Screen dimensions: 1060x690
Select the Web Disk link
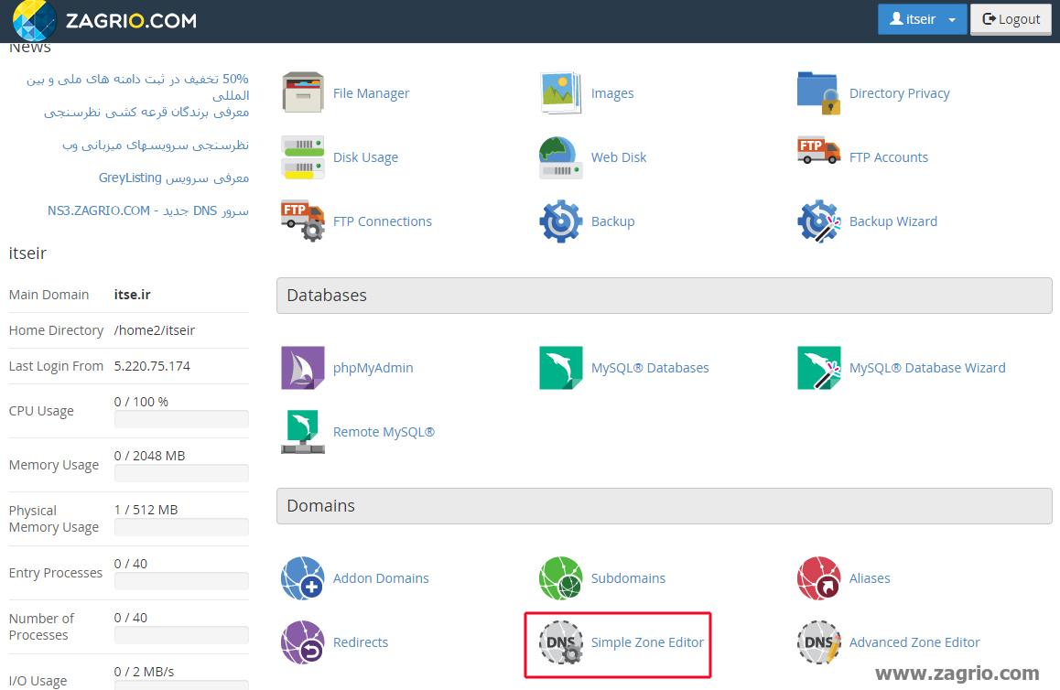click(619, 157)
